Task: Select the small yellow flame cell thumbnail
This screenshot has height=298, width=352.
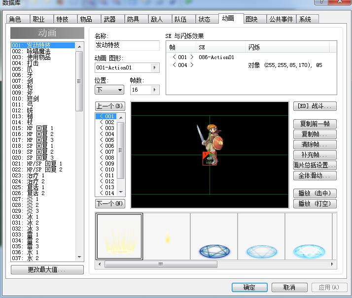Action: click(167, 236)
